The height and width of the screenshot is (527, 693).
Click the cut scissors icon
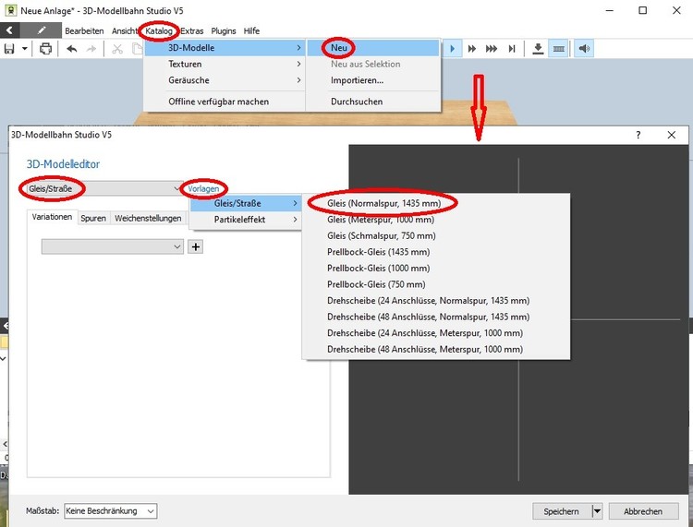click(x=117, y=49)
